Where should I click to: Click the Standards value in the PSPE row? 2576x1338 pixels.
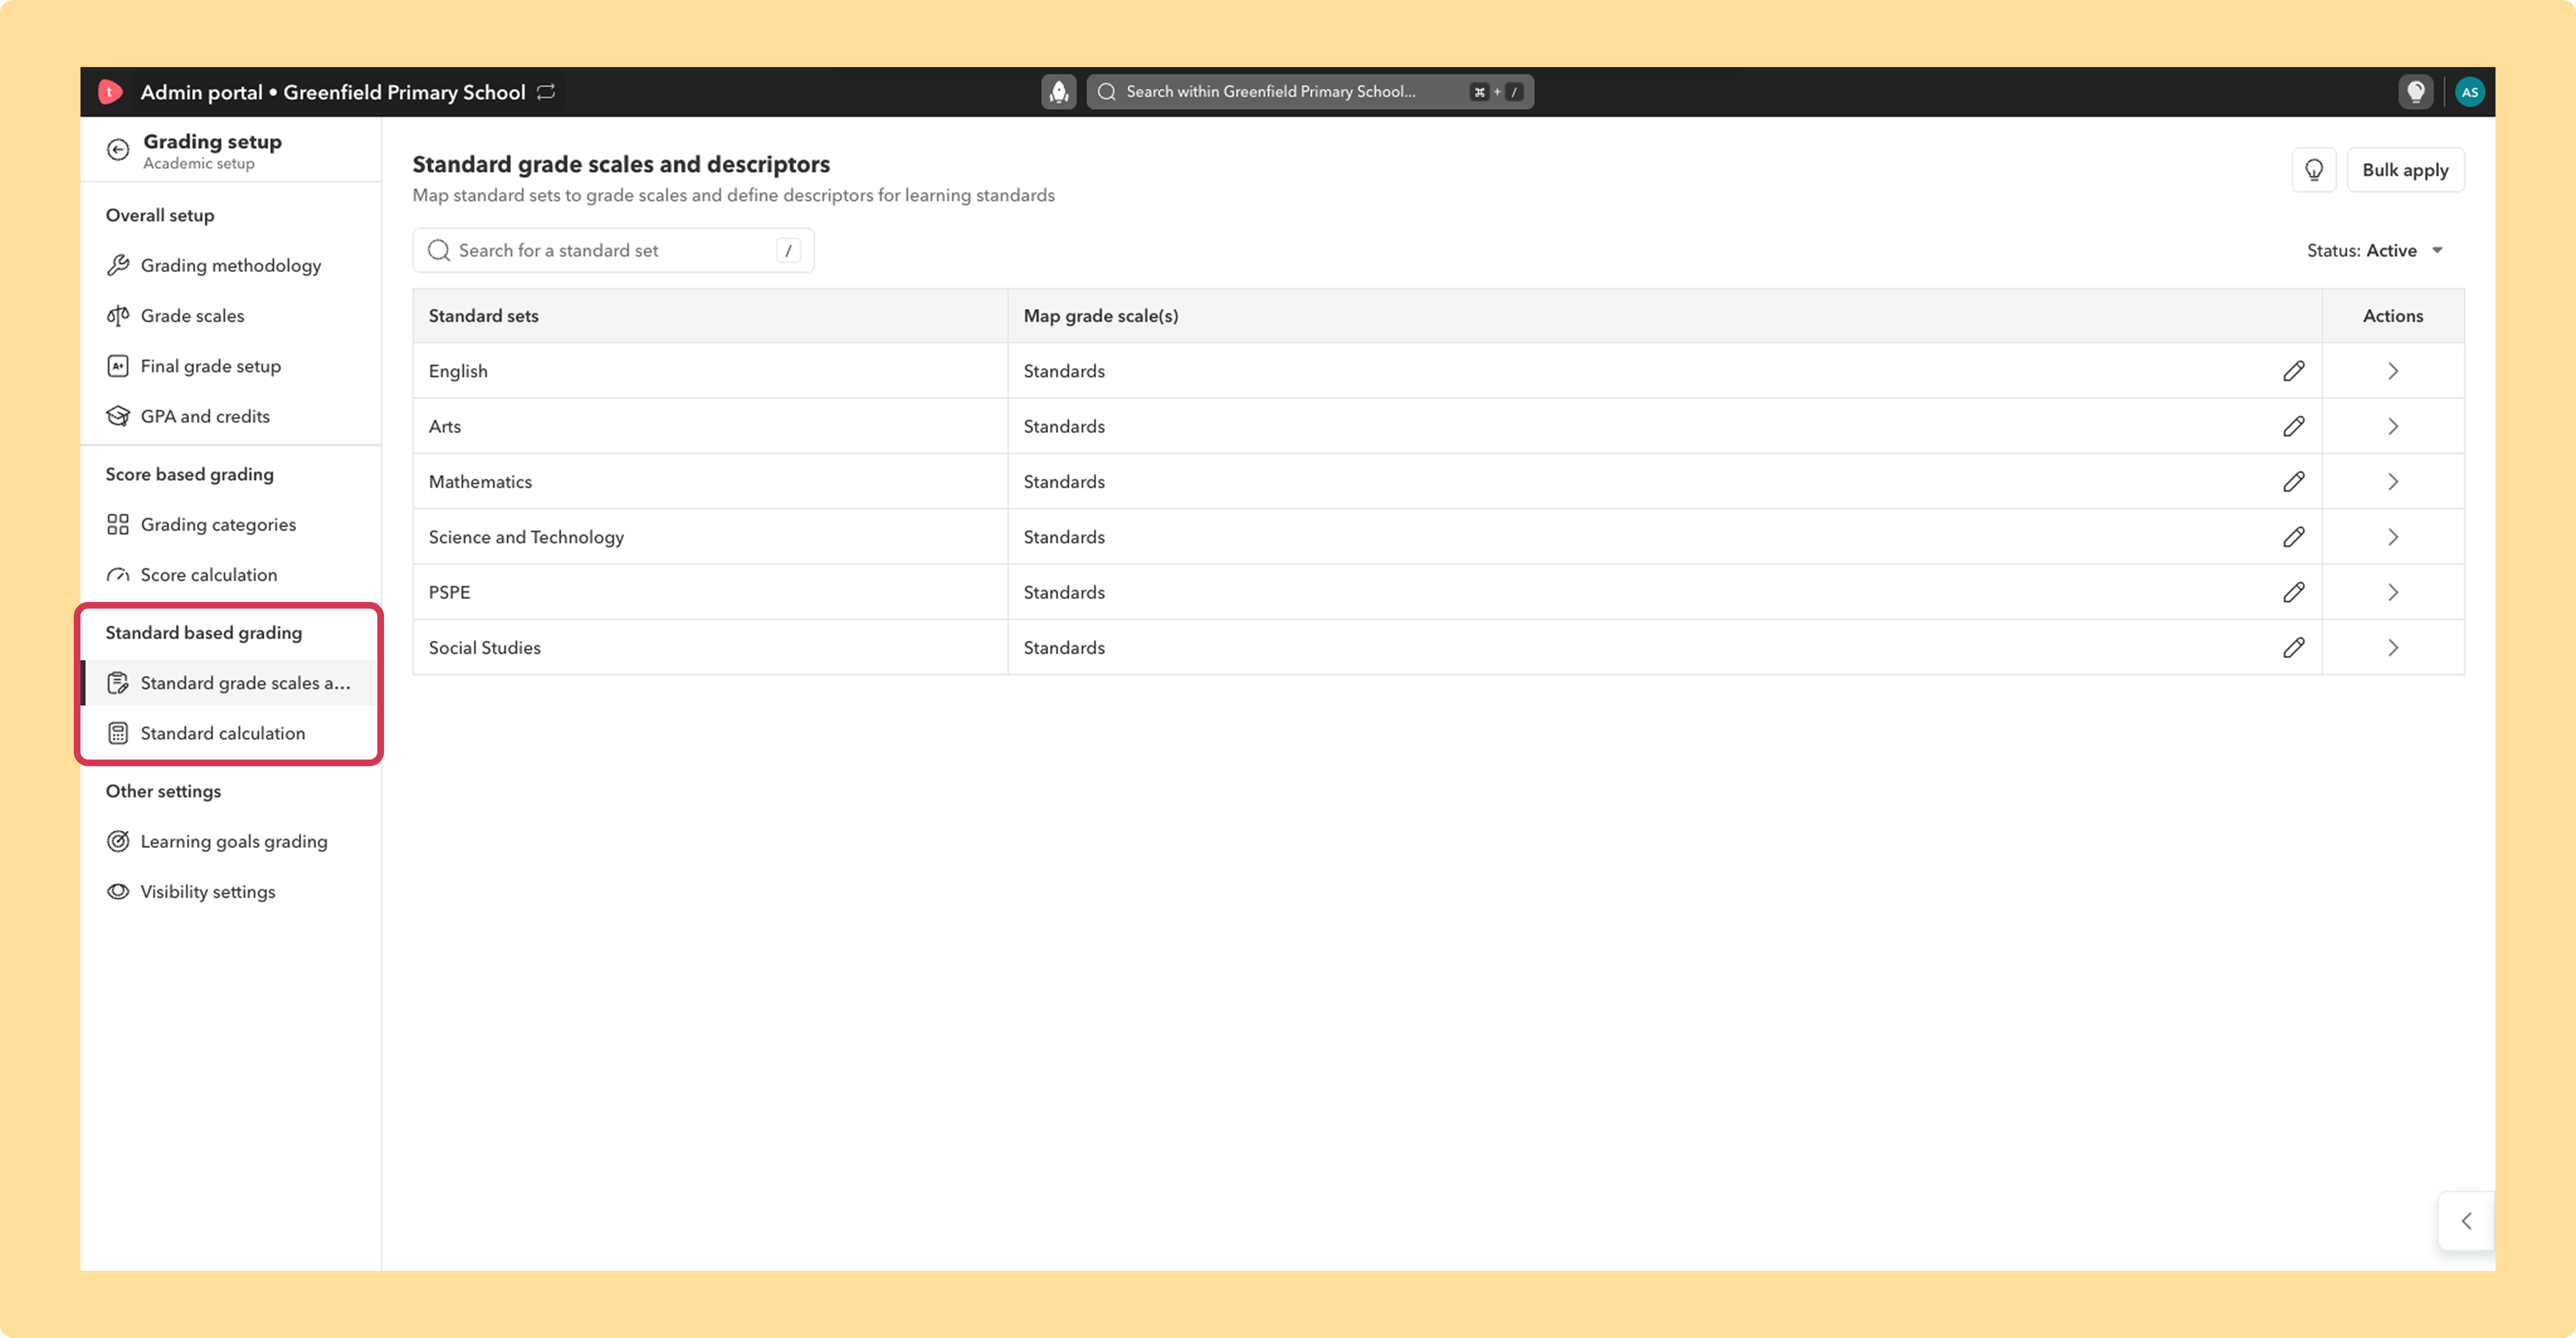pos(1064,592)
